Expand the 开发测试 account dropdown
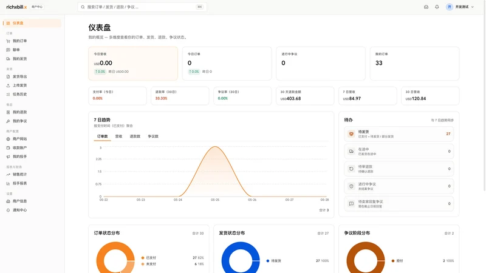Screen dimensions: 486x273 click(x=460, y=7)
